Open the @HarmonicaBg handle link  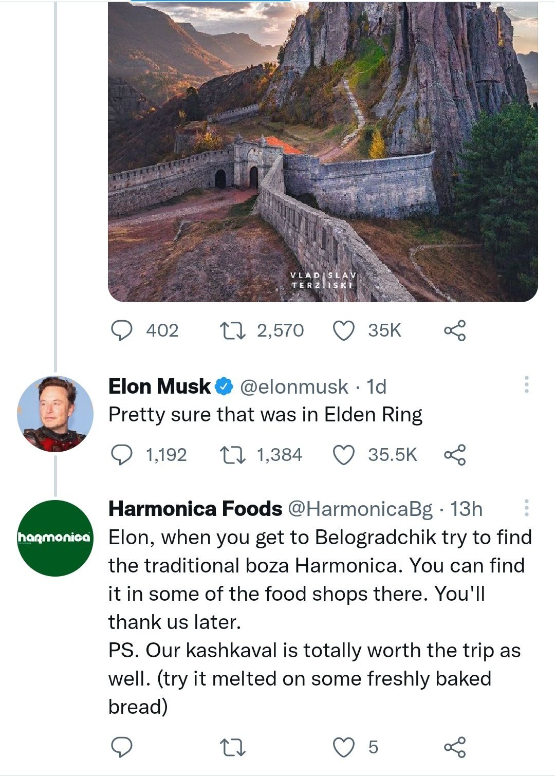coord(360,509)
